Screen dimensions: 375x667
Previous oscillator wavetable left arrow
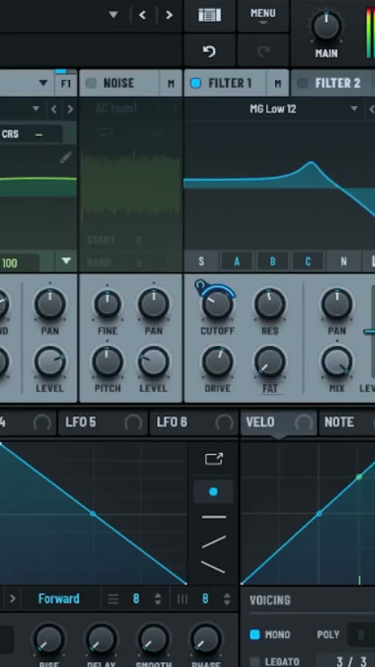coord(54,109)
